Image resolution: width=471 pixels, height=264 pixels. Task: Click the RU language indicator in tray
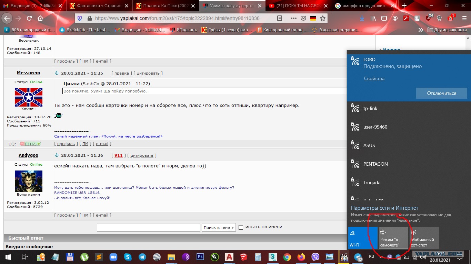click(372, 256)
